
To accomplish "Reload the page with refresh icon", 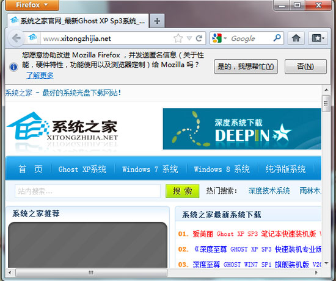I will [x=199, y=38].
